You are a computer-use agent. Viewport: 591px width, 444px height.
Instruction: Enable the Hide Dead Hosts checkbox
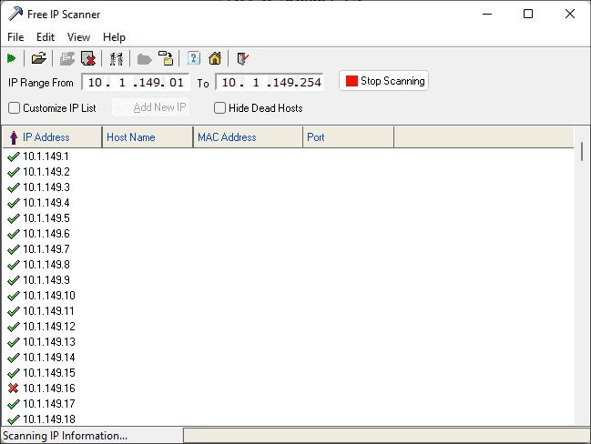click(219, 108)
